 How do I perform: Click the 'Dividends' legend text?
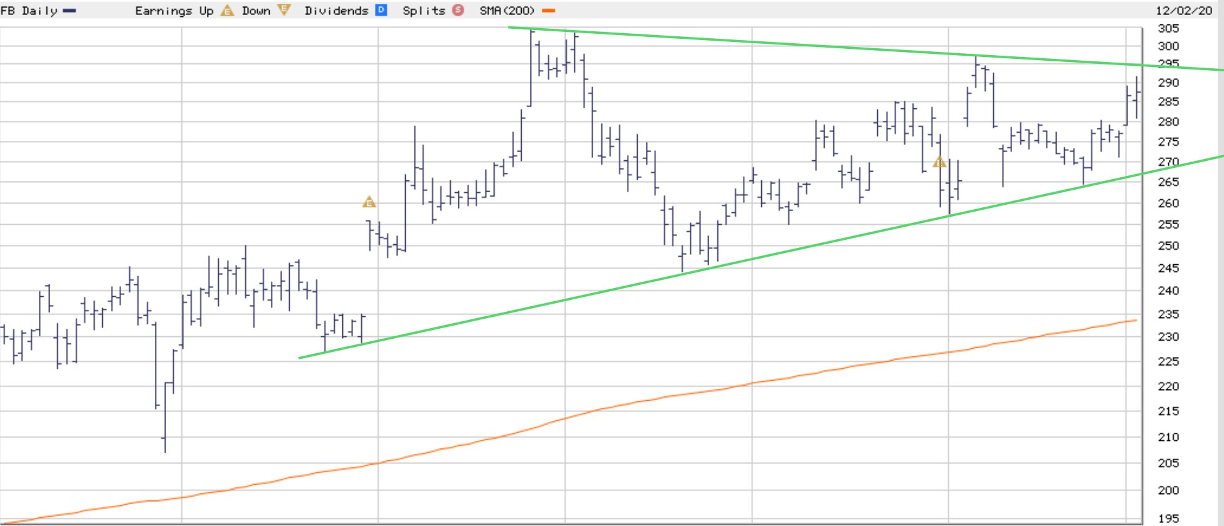click(337, 11)
